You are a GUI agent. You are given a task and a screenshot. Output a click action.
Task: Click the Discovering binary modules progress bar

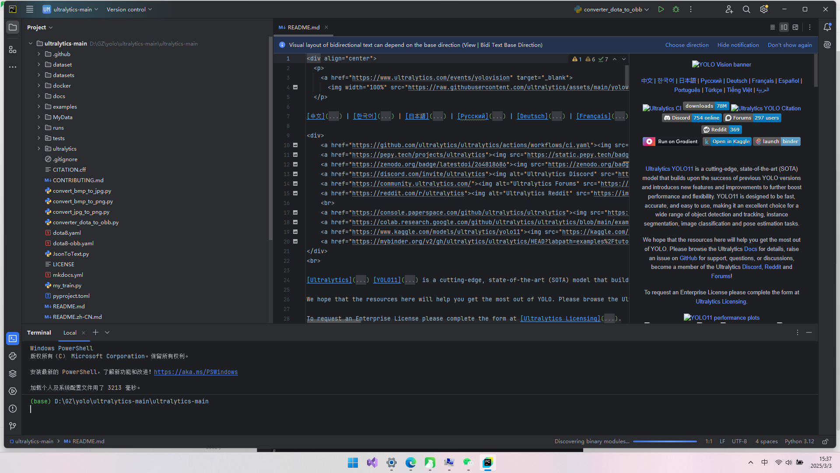(x=665, y=441)
